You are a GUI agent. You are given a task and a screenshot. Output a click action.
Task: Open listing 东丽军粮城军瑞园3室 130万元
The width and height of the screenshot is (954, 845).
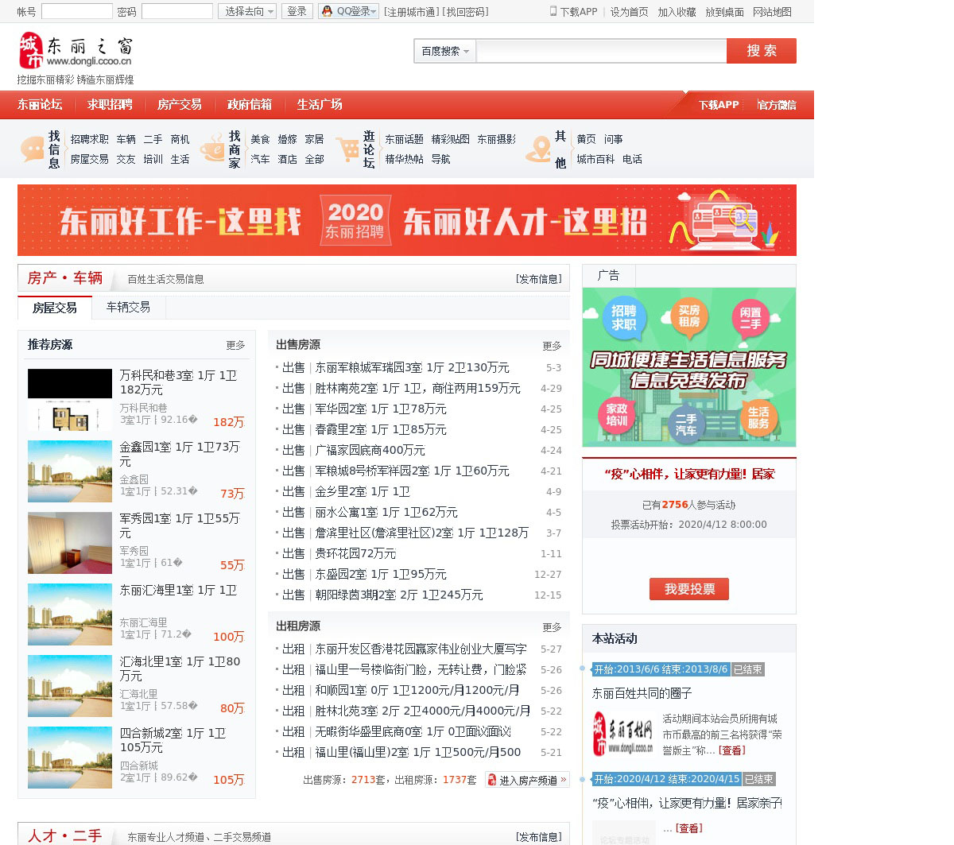click(x=412, y=367)
